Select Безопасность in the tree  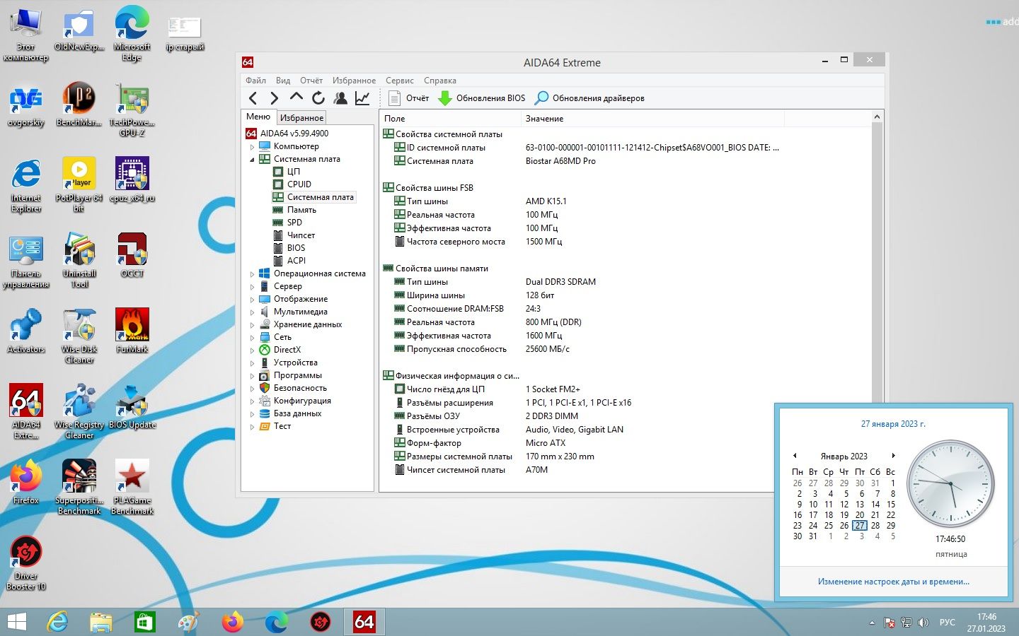click(x=300, y=388)
